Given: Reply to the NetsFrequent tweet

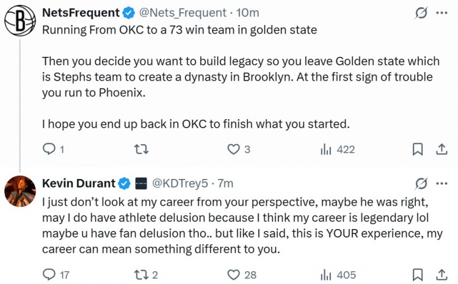Looking at the screenshot, I should point(50,149).
